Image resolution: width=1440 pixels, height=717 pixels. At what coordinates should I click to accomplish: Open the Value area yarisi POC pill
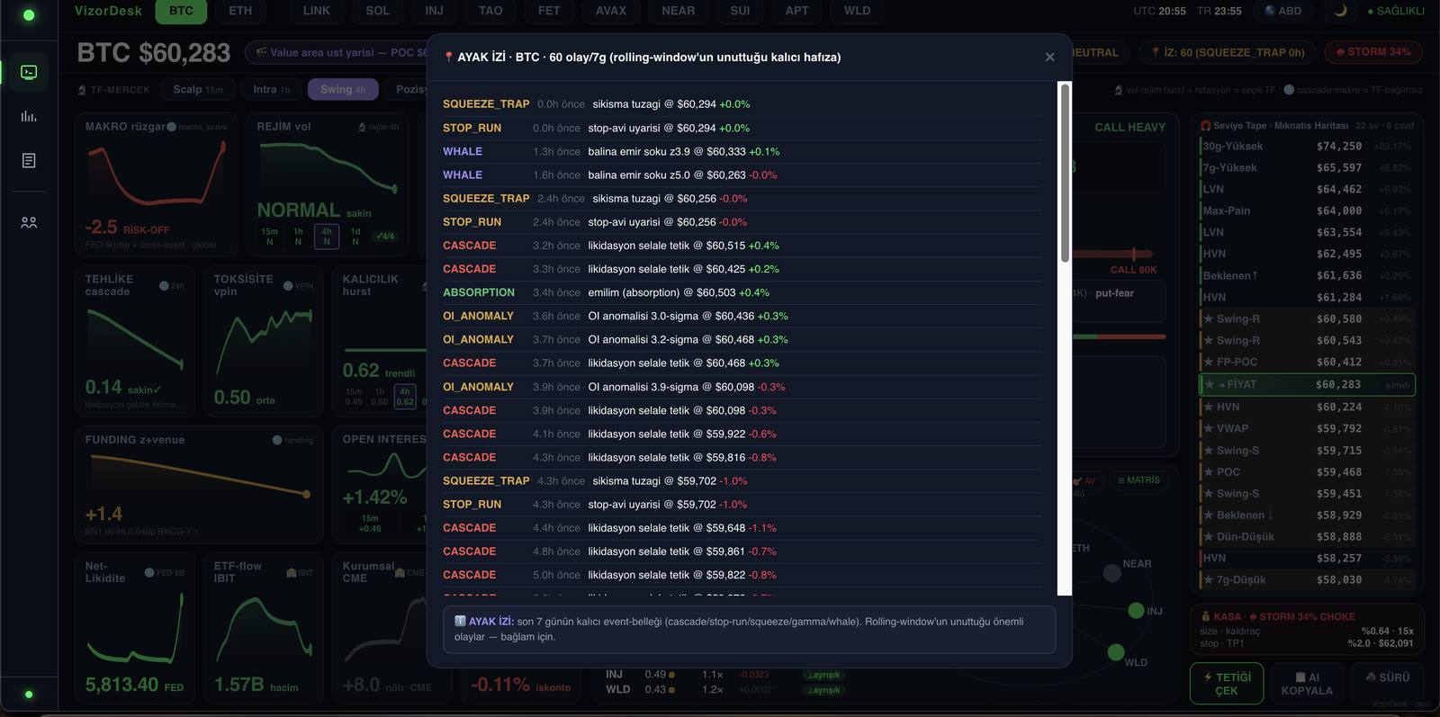(x=338, y=52)
